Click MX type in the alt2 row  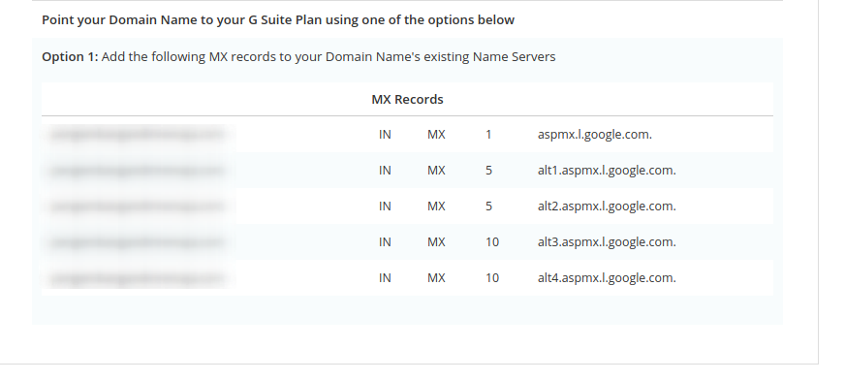tap(436, 206)
